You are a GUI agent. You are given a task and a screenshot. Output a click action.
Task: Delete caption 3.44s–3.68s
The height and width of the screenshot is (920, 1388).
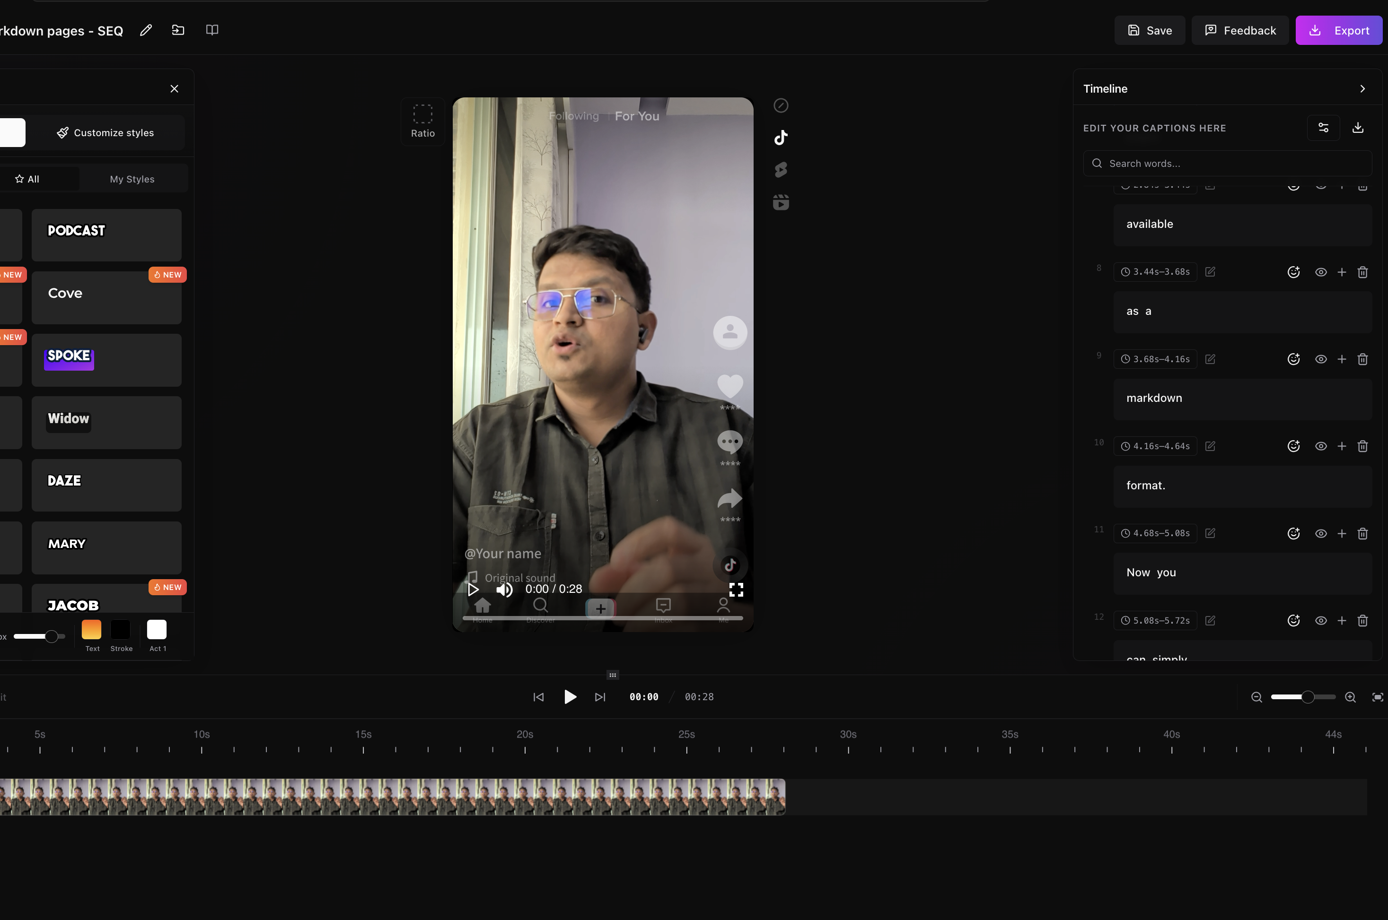click(x=1363, y=272)
